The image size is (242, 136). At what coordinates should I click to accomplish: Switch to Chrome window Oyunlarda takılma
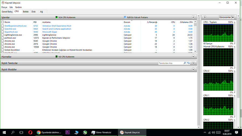pos(49,132)
